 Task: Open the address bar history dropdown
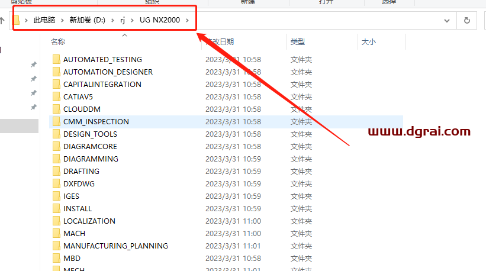click(447, 21)
